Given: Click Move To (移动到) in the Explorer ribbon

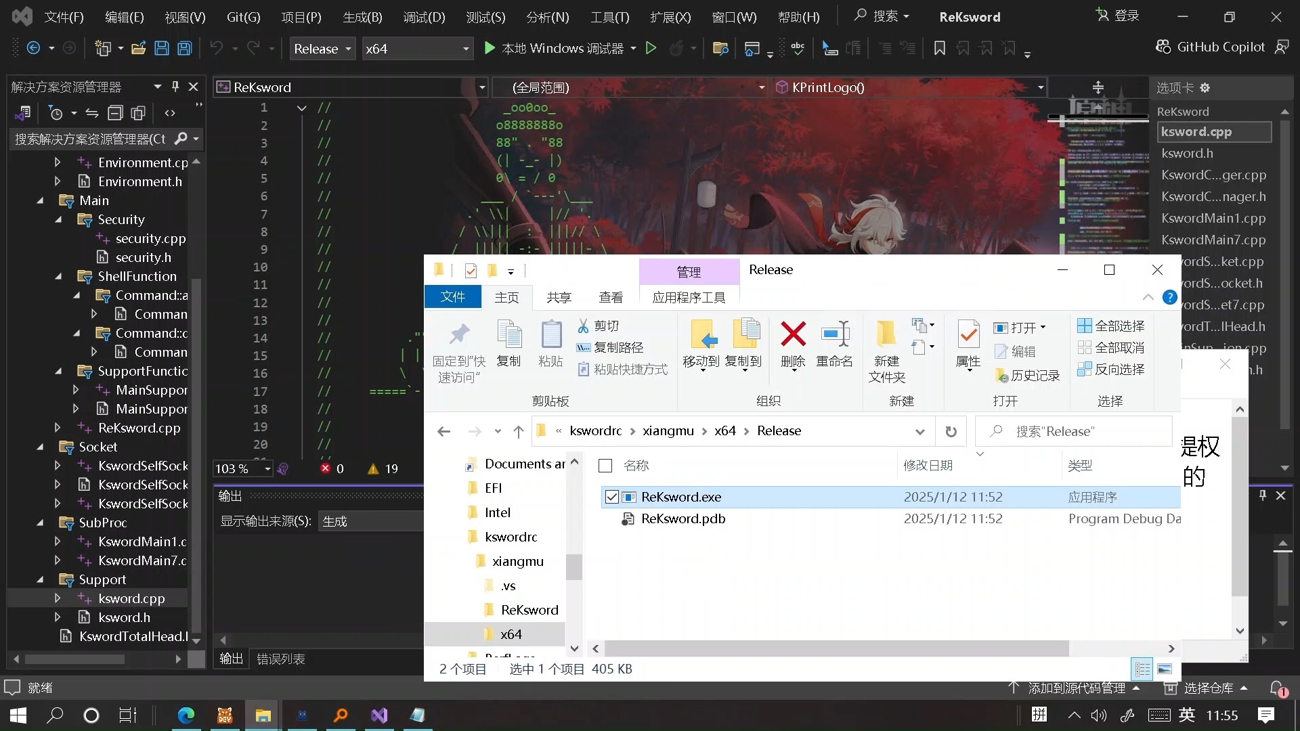Looking at the screenshot, I should pos(701,345).
